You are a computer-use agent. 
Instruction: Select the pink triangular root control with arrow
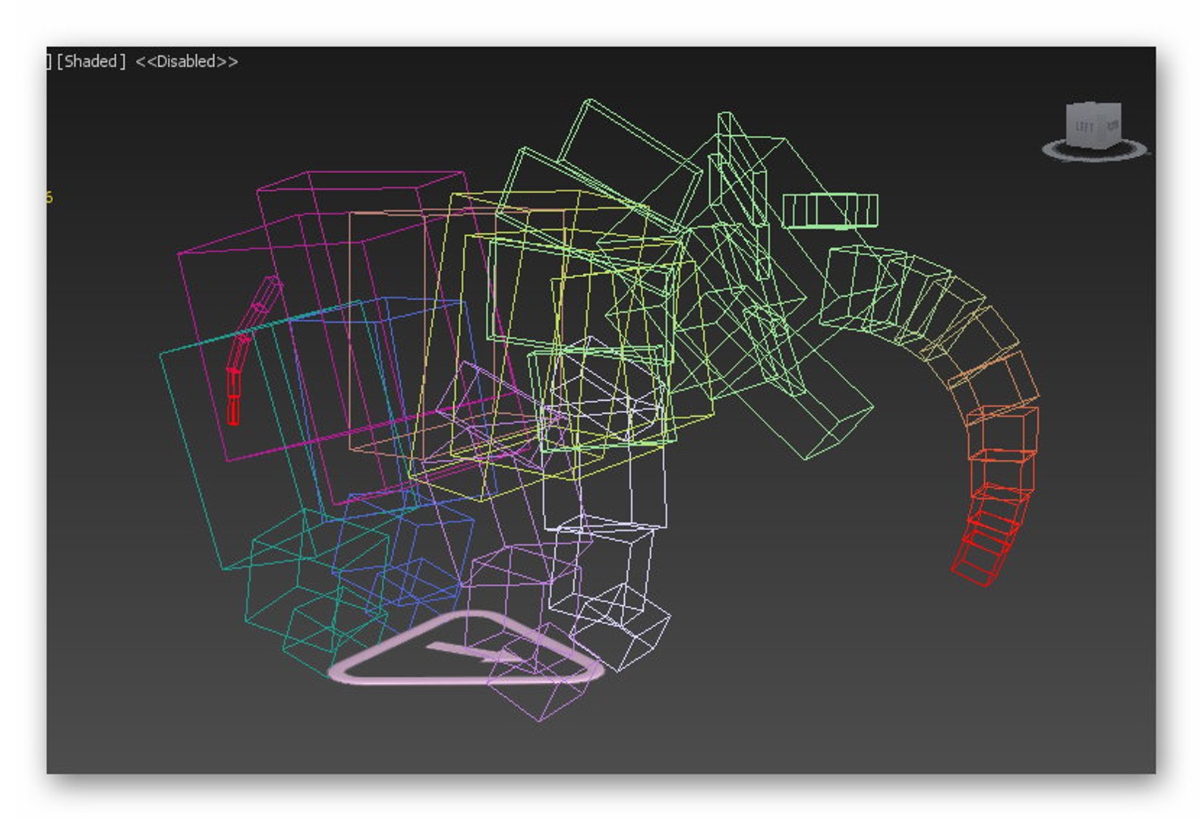pyautogui.click(x=465, y=651)
